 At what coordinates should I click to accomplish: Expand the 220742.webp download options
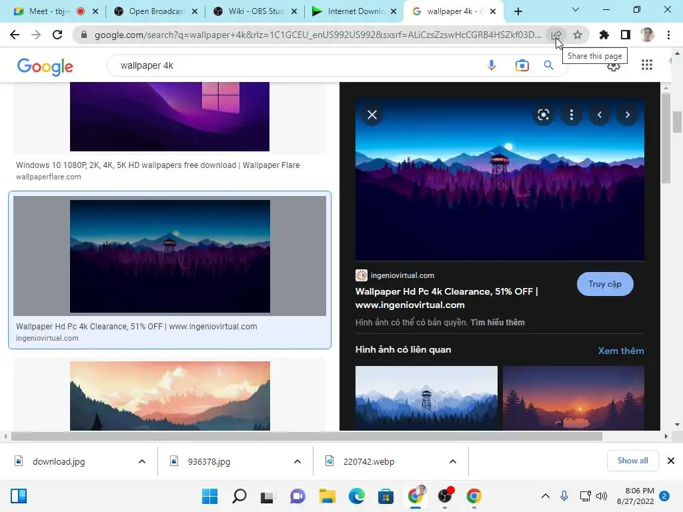453,461
